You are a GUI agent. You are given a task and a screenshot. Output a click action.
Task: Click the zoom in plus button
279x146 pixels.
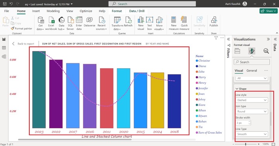click(258, 144)
